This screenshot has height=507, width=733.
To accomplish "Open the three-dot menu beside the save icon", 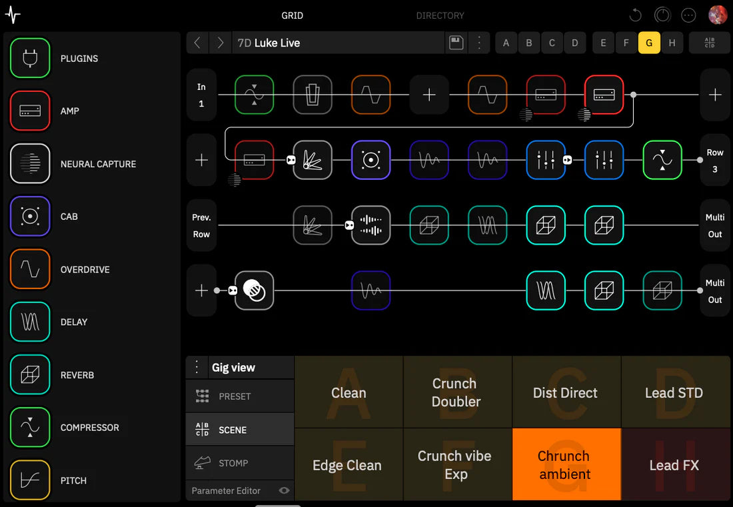I will pyautogui.click(x=479, y=42).
